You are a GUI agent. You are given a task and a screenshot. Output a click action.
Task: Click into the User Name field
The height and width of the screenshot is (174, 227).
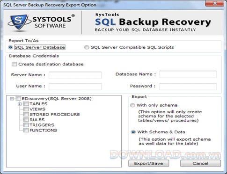(x=75, y=86)
